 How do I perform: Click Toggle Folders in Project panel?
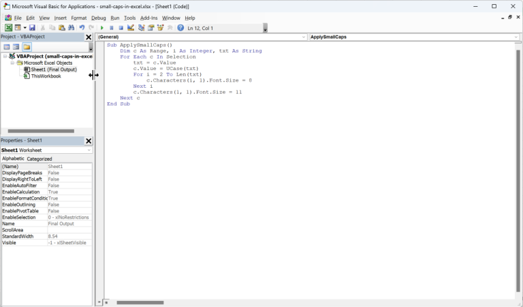[x=27, y=47]
